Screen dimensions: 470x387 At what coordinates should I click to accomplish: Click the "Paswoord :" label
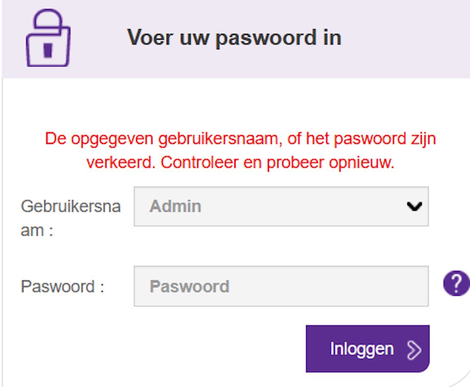pos(62,286)
